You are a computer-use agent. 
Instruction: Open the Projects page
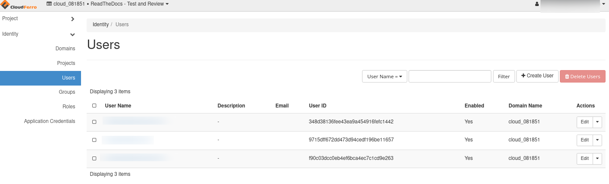(x=66, y=63)
